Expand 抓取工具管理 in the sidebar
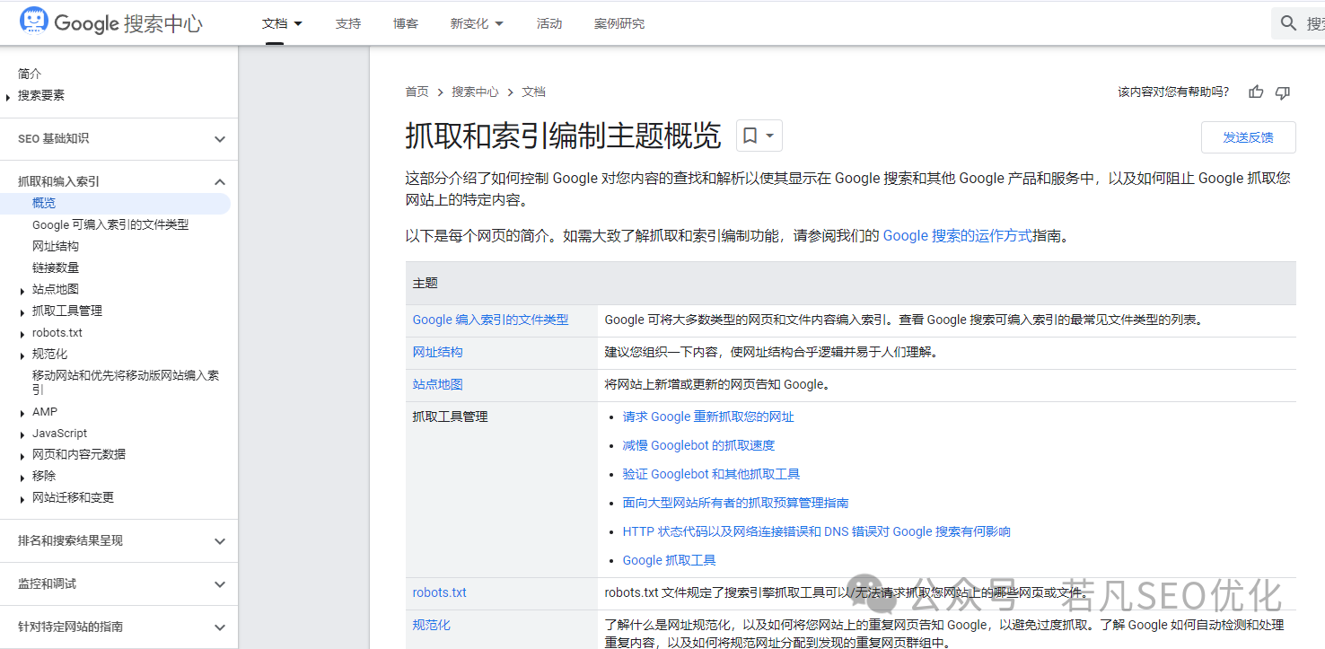 (x=22, y=311)
